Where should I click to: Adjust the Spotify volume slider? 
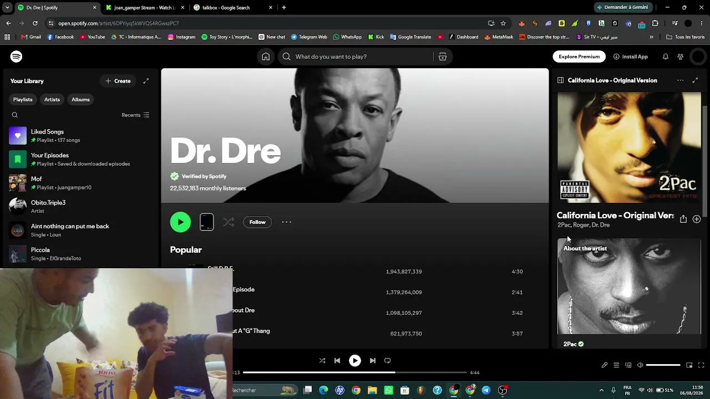click(663, 365)
